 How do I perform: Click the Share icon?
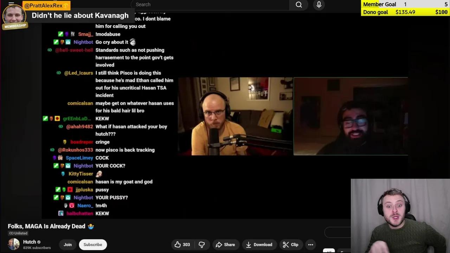click(x=220, y=245)
